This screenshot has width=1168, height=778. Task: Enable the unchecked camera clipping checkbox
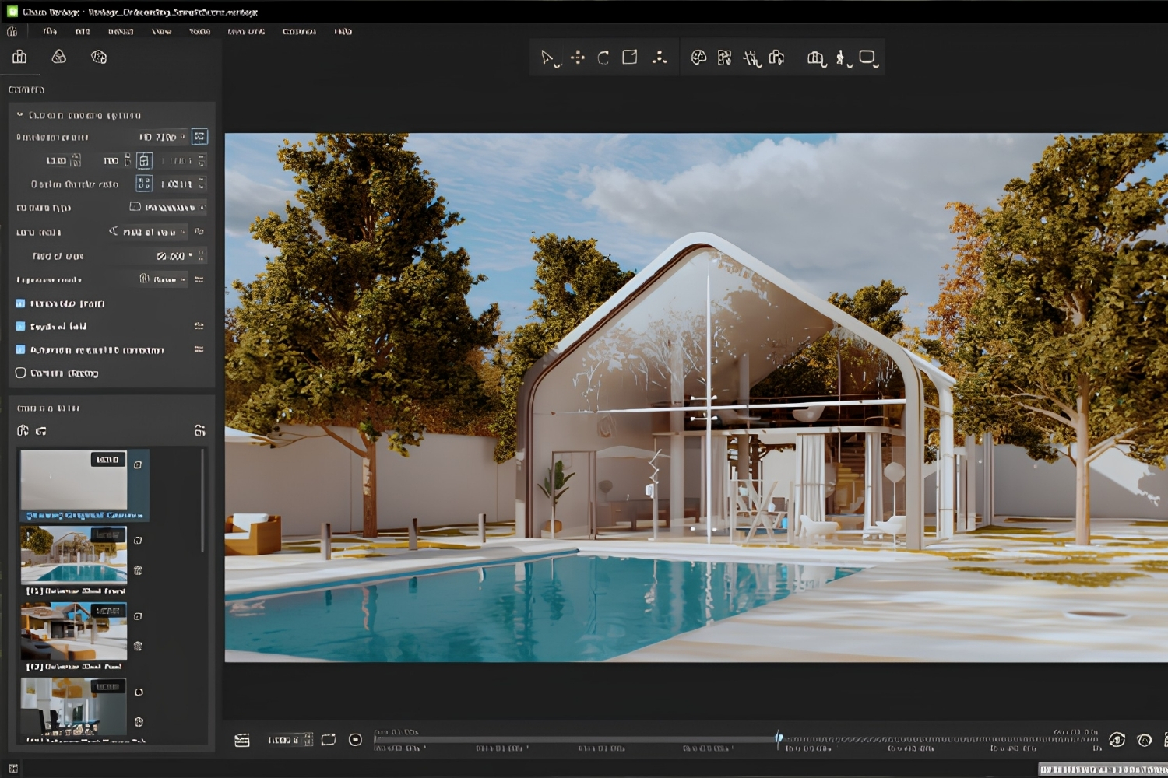point(21,373)
